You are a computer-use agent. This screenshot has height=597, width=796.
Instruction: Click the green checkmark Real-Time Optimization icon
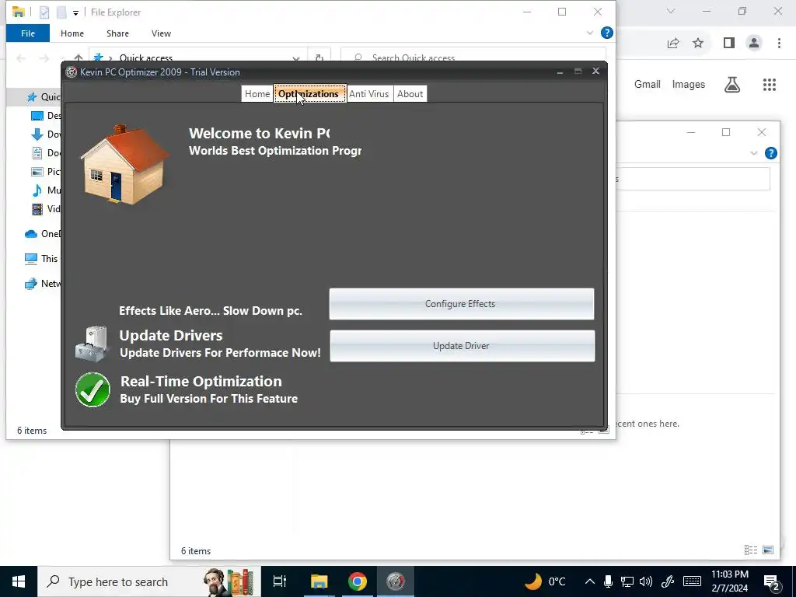(93, 390)
